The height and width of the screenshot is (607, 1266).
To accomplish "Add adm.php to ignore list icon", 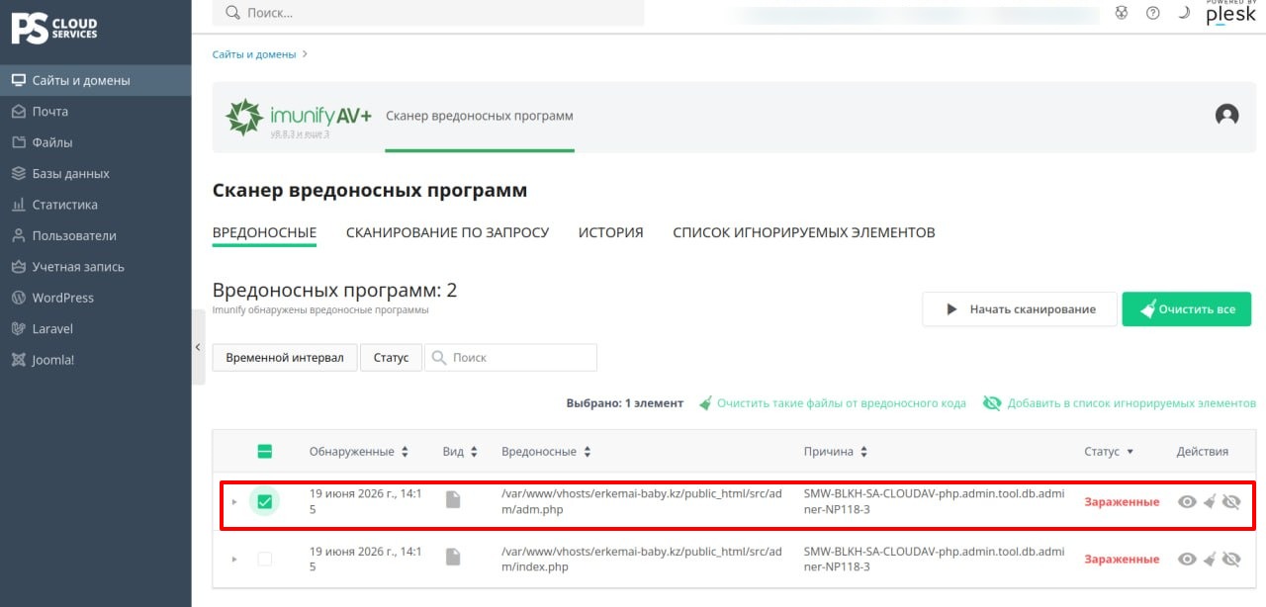I will tap(1231, 501).
